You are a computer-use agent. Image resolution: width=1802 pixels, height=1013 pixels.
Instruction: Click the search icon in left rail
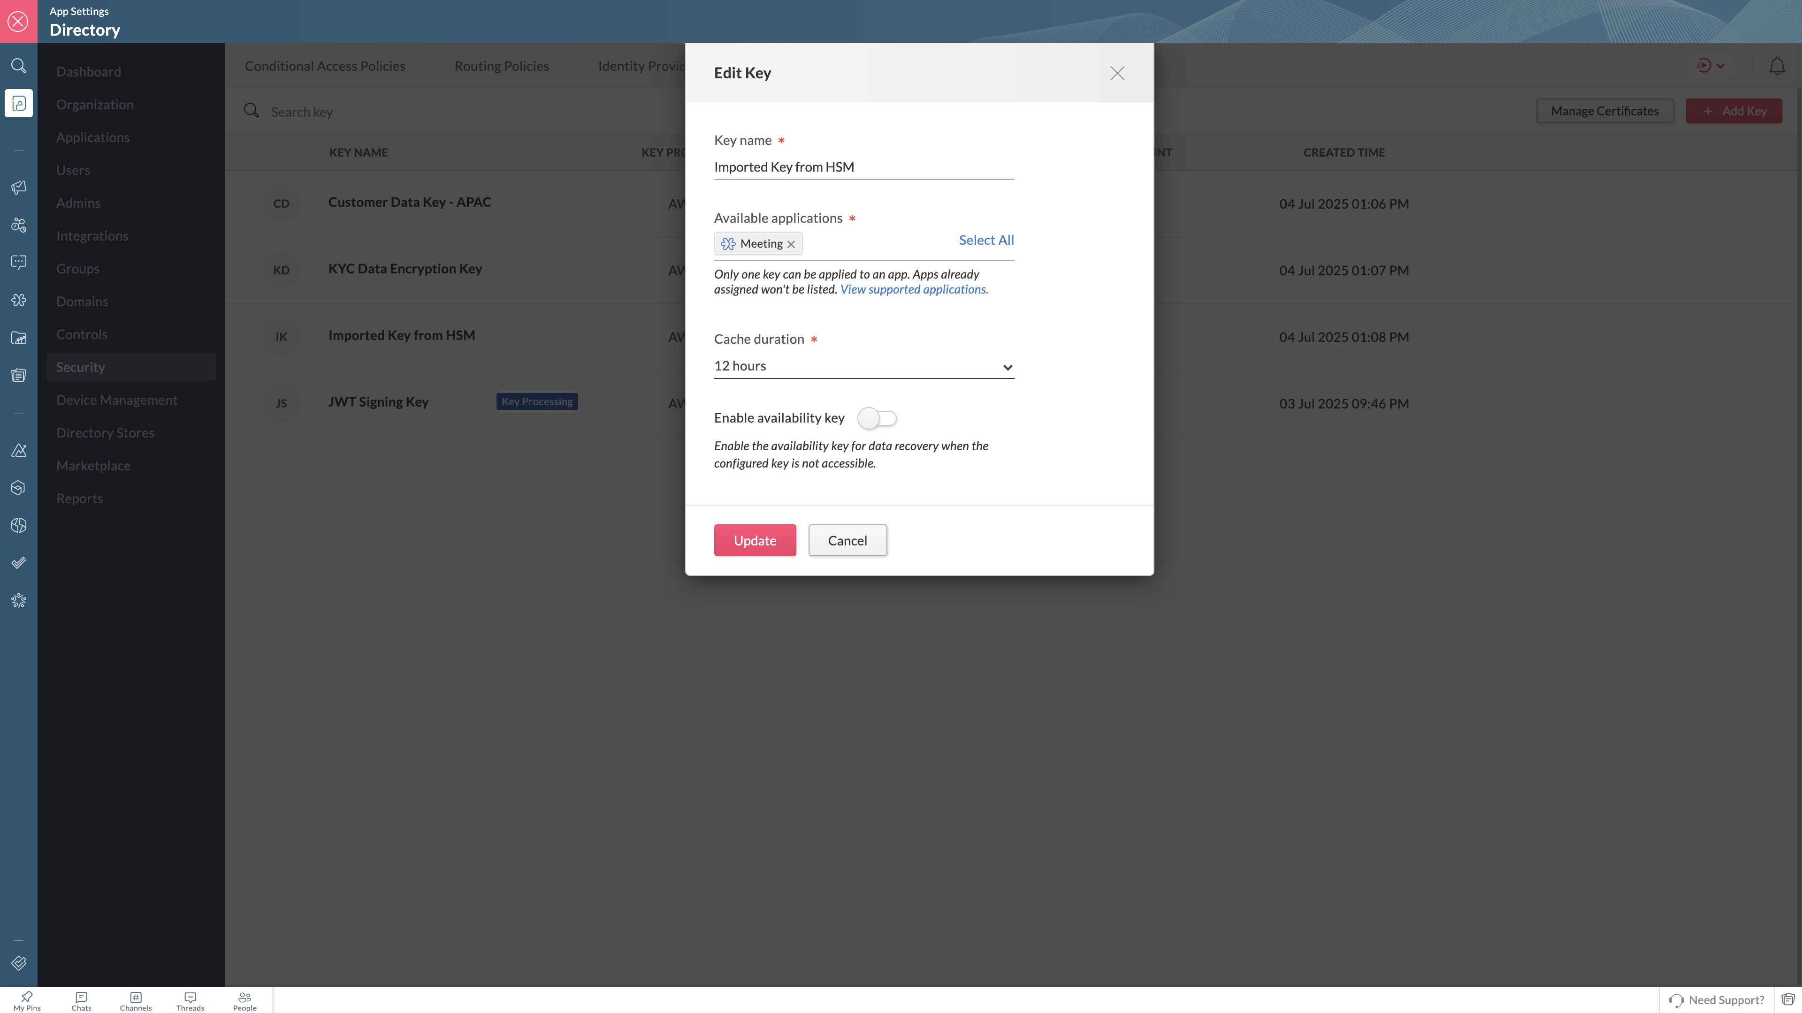click(19, 66)
